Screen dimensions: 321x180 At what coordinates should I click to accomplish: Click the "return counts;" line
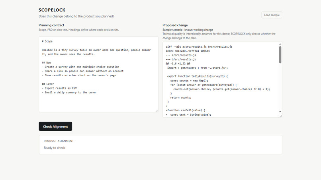(181, 98)
